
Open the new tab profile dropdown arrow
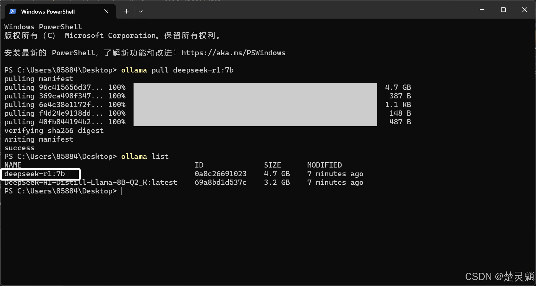pyautogui.click(x=141, y=11)
